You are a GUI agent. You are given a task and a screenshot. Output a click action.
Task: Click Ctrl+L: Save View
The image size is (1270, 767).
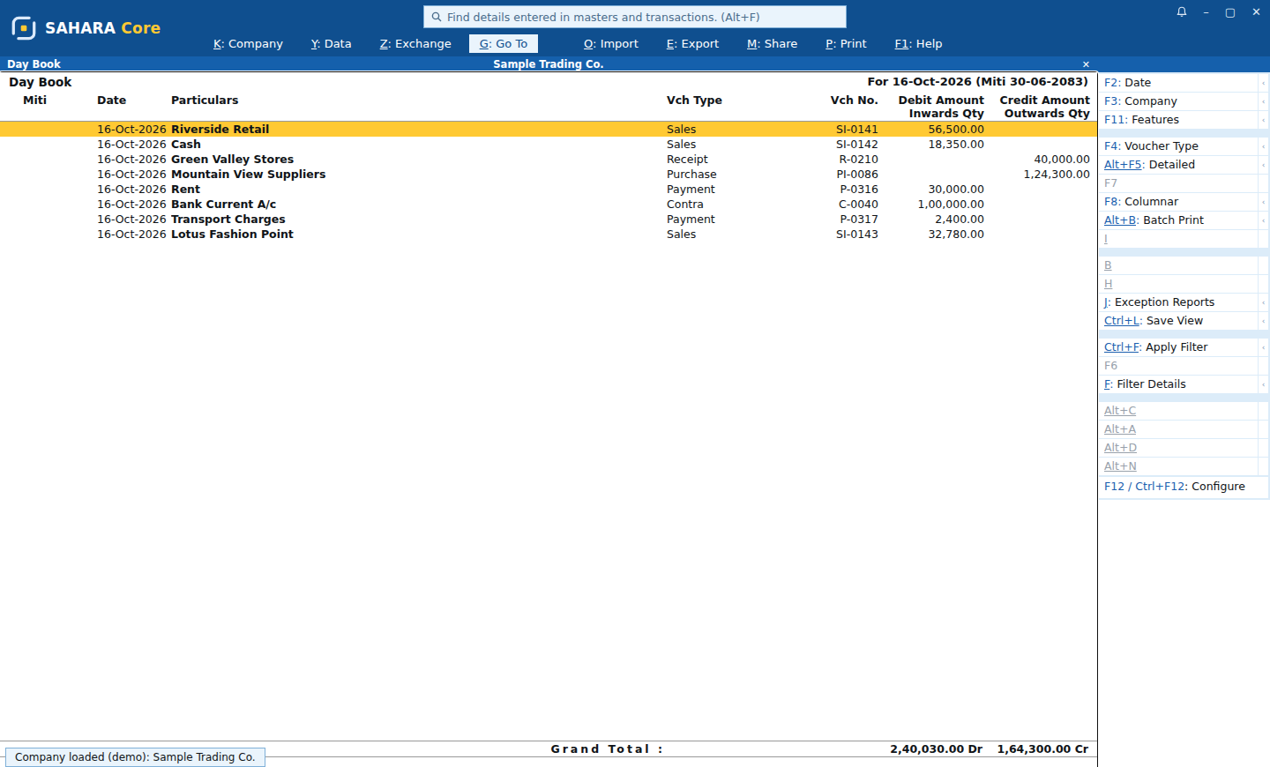pyautogui.click(x=1178, y=321)
